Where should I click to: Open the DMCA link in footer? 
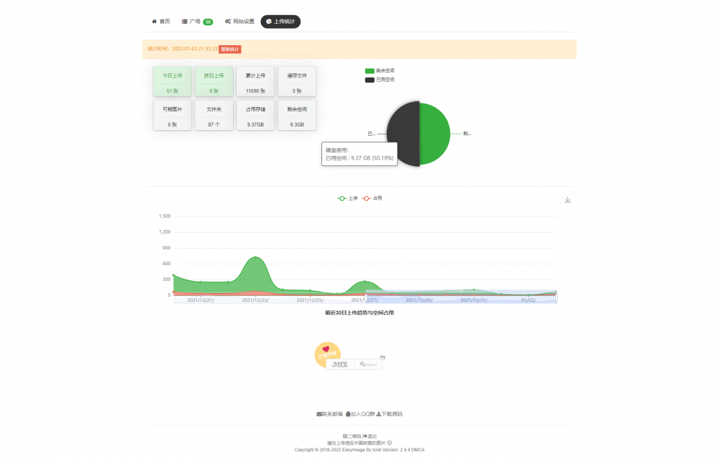[418, 450]
